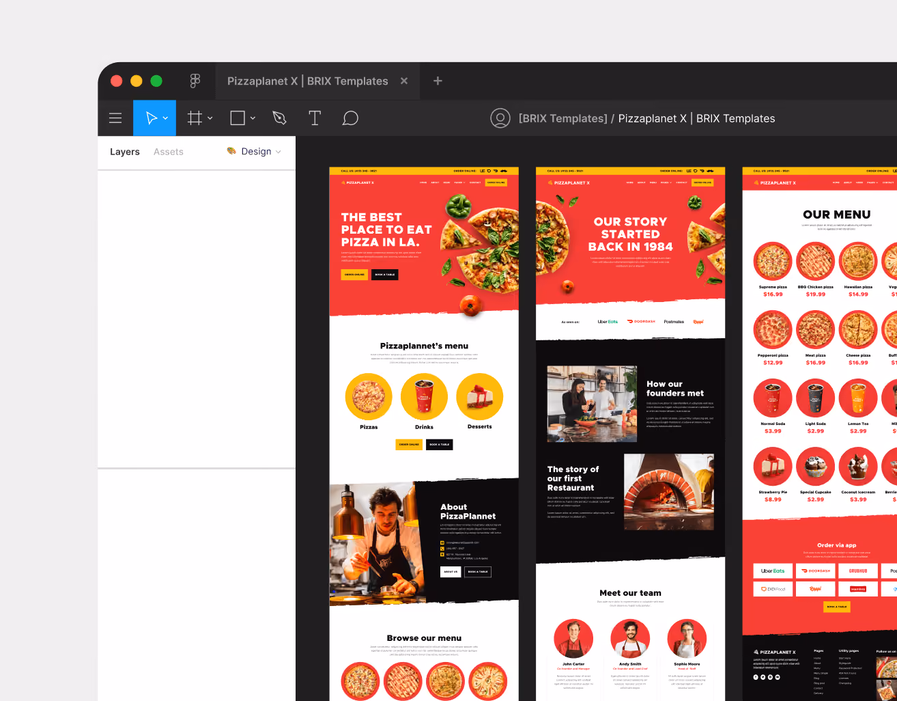Click the Figma home logo icon
Viewport: 897px width, 701px height.
(x=195, y=81)
